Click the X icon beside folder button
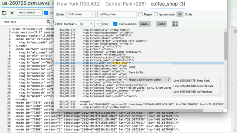The width and height of the screenshot is (237, 133). coord(12,13)
